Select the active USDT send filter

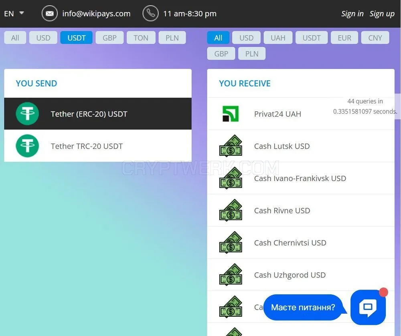[77, 38]
